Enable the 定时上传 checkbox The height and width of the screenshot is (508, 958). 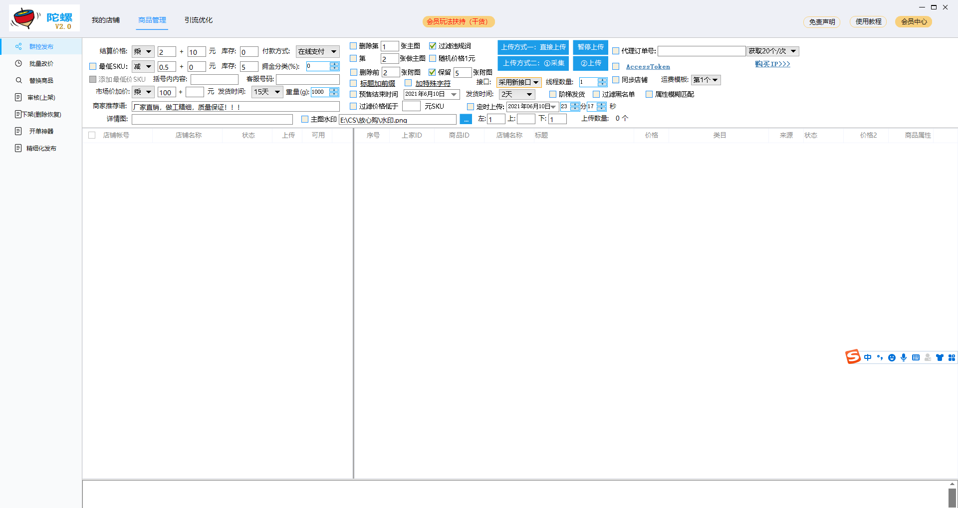[x=471, y=107]
